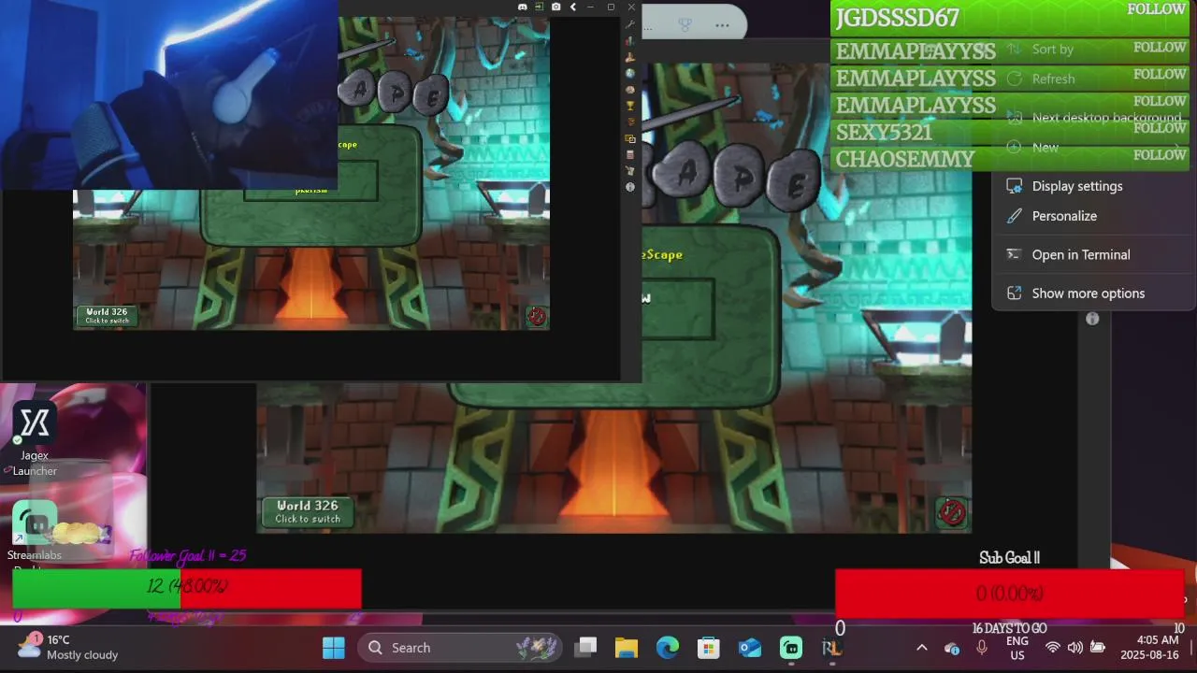The image size is (1197, 673).
Task: Open the Streamlabs Desktop shortcut
Action: coord(35,533)
